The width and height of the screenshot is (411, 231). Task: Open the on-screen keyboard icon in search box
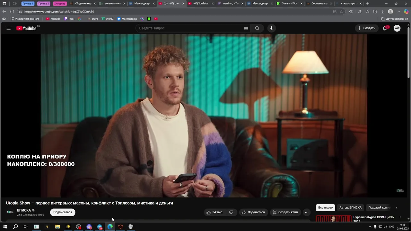(246, 28)
